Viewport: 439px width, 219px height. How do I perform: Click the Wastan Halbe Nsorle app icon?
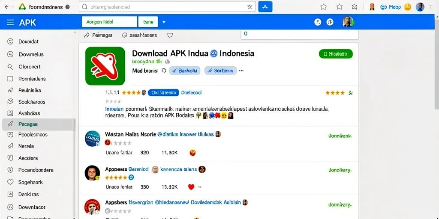coord(93,139)
